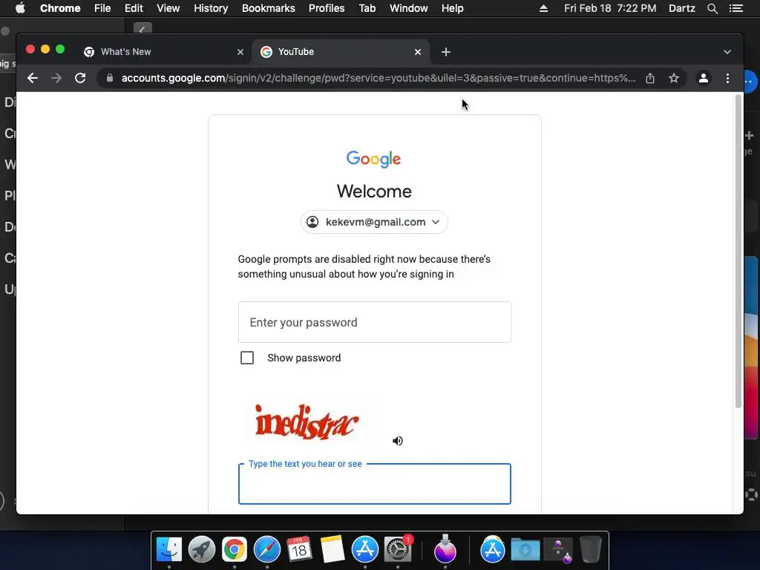The image size is (760, 570).
Task: Open the Help menu
Action: (x=452, y=8)
